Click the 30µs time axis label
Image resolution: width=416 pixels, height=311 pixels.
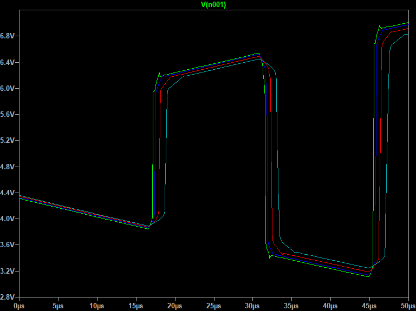tap(252, 306)
